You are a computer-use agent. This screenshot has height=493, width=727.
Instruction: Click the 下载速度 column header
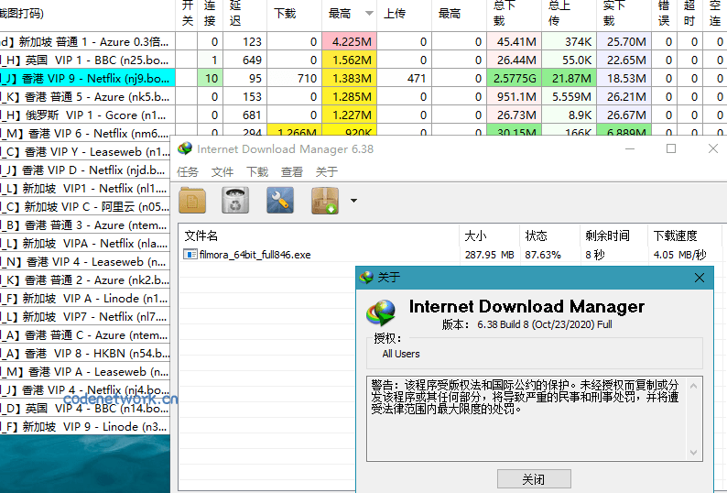(x=684, y=236)
